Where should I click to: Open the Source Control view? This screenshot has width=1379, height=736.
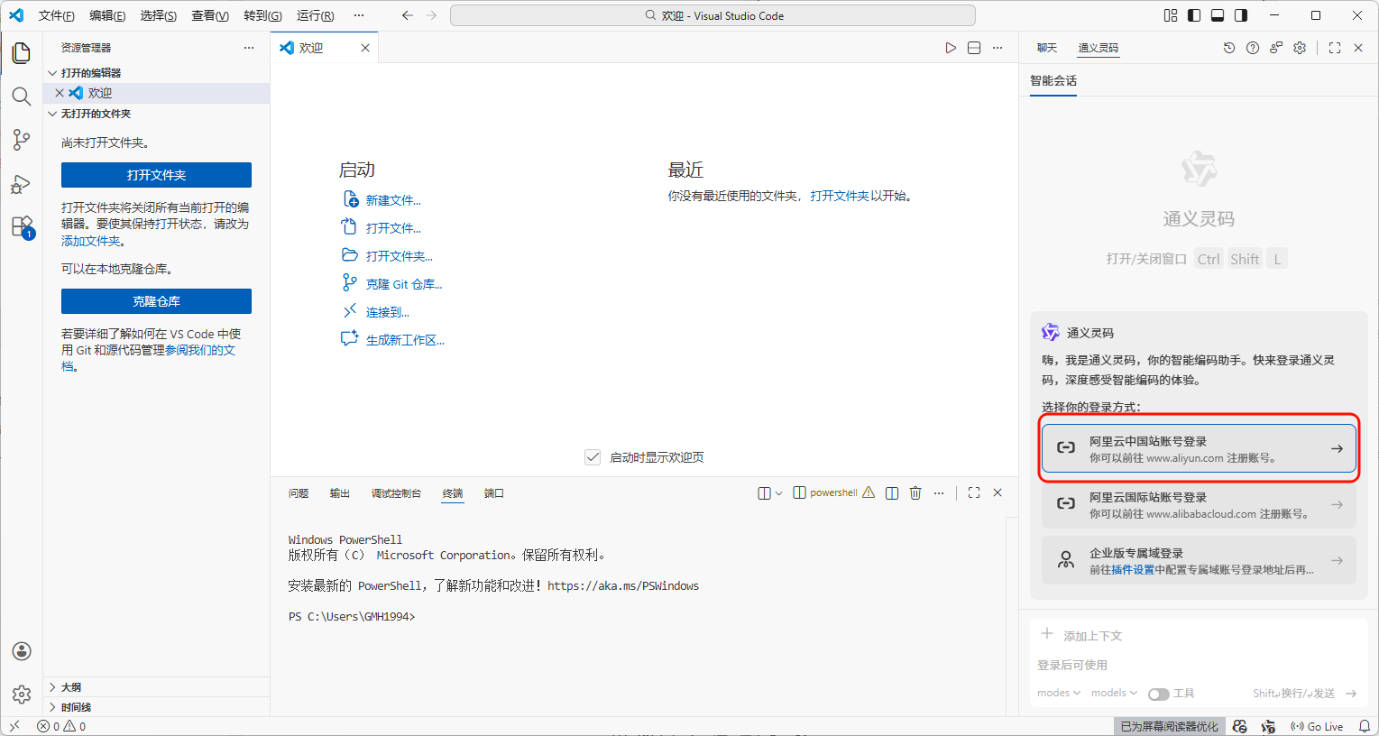coord(22,140)
